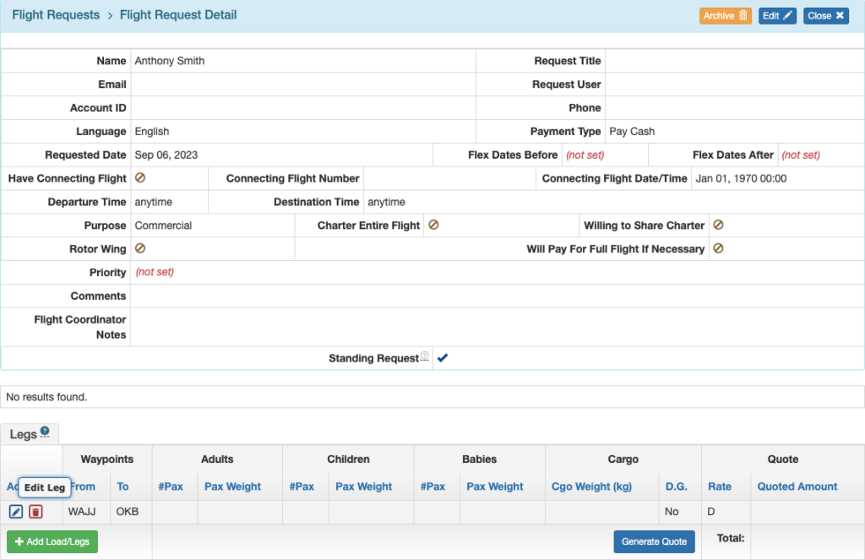Toggle Willing to Share Charter

click(719, 226)
